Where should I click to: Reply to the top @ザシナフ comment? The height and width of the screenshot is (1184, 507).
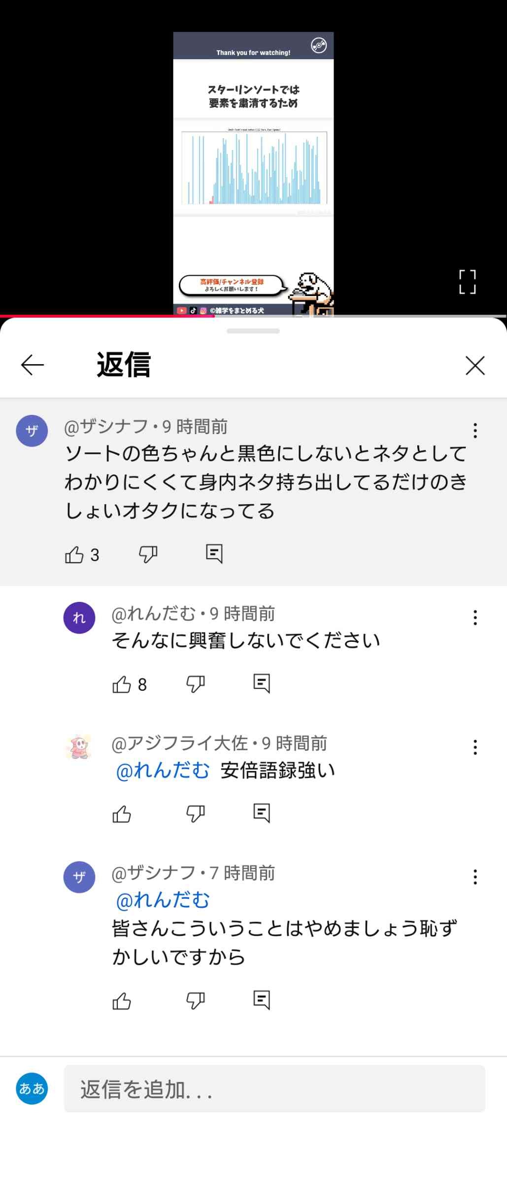214,554
